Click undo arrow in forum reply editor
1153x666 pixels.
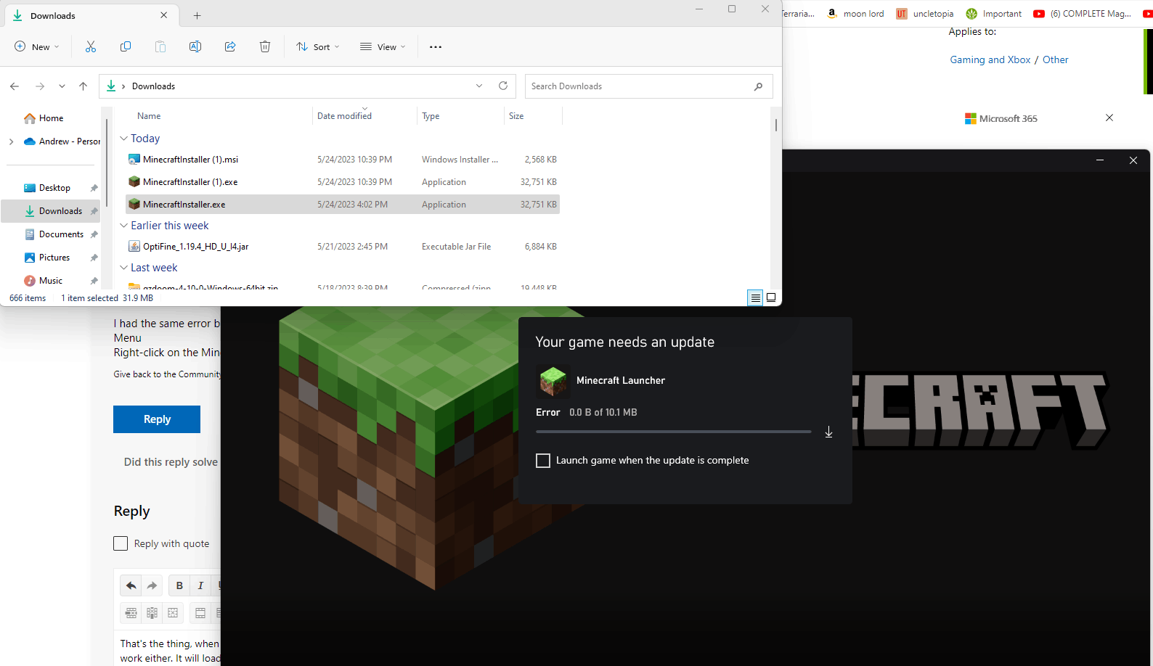tap(131, 585)
